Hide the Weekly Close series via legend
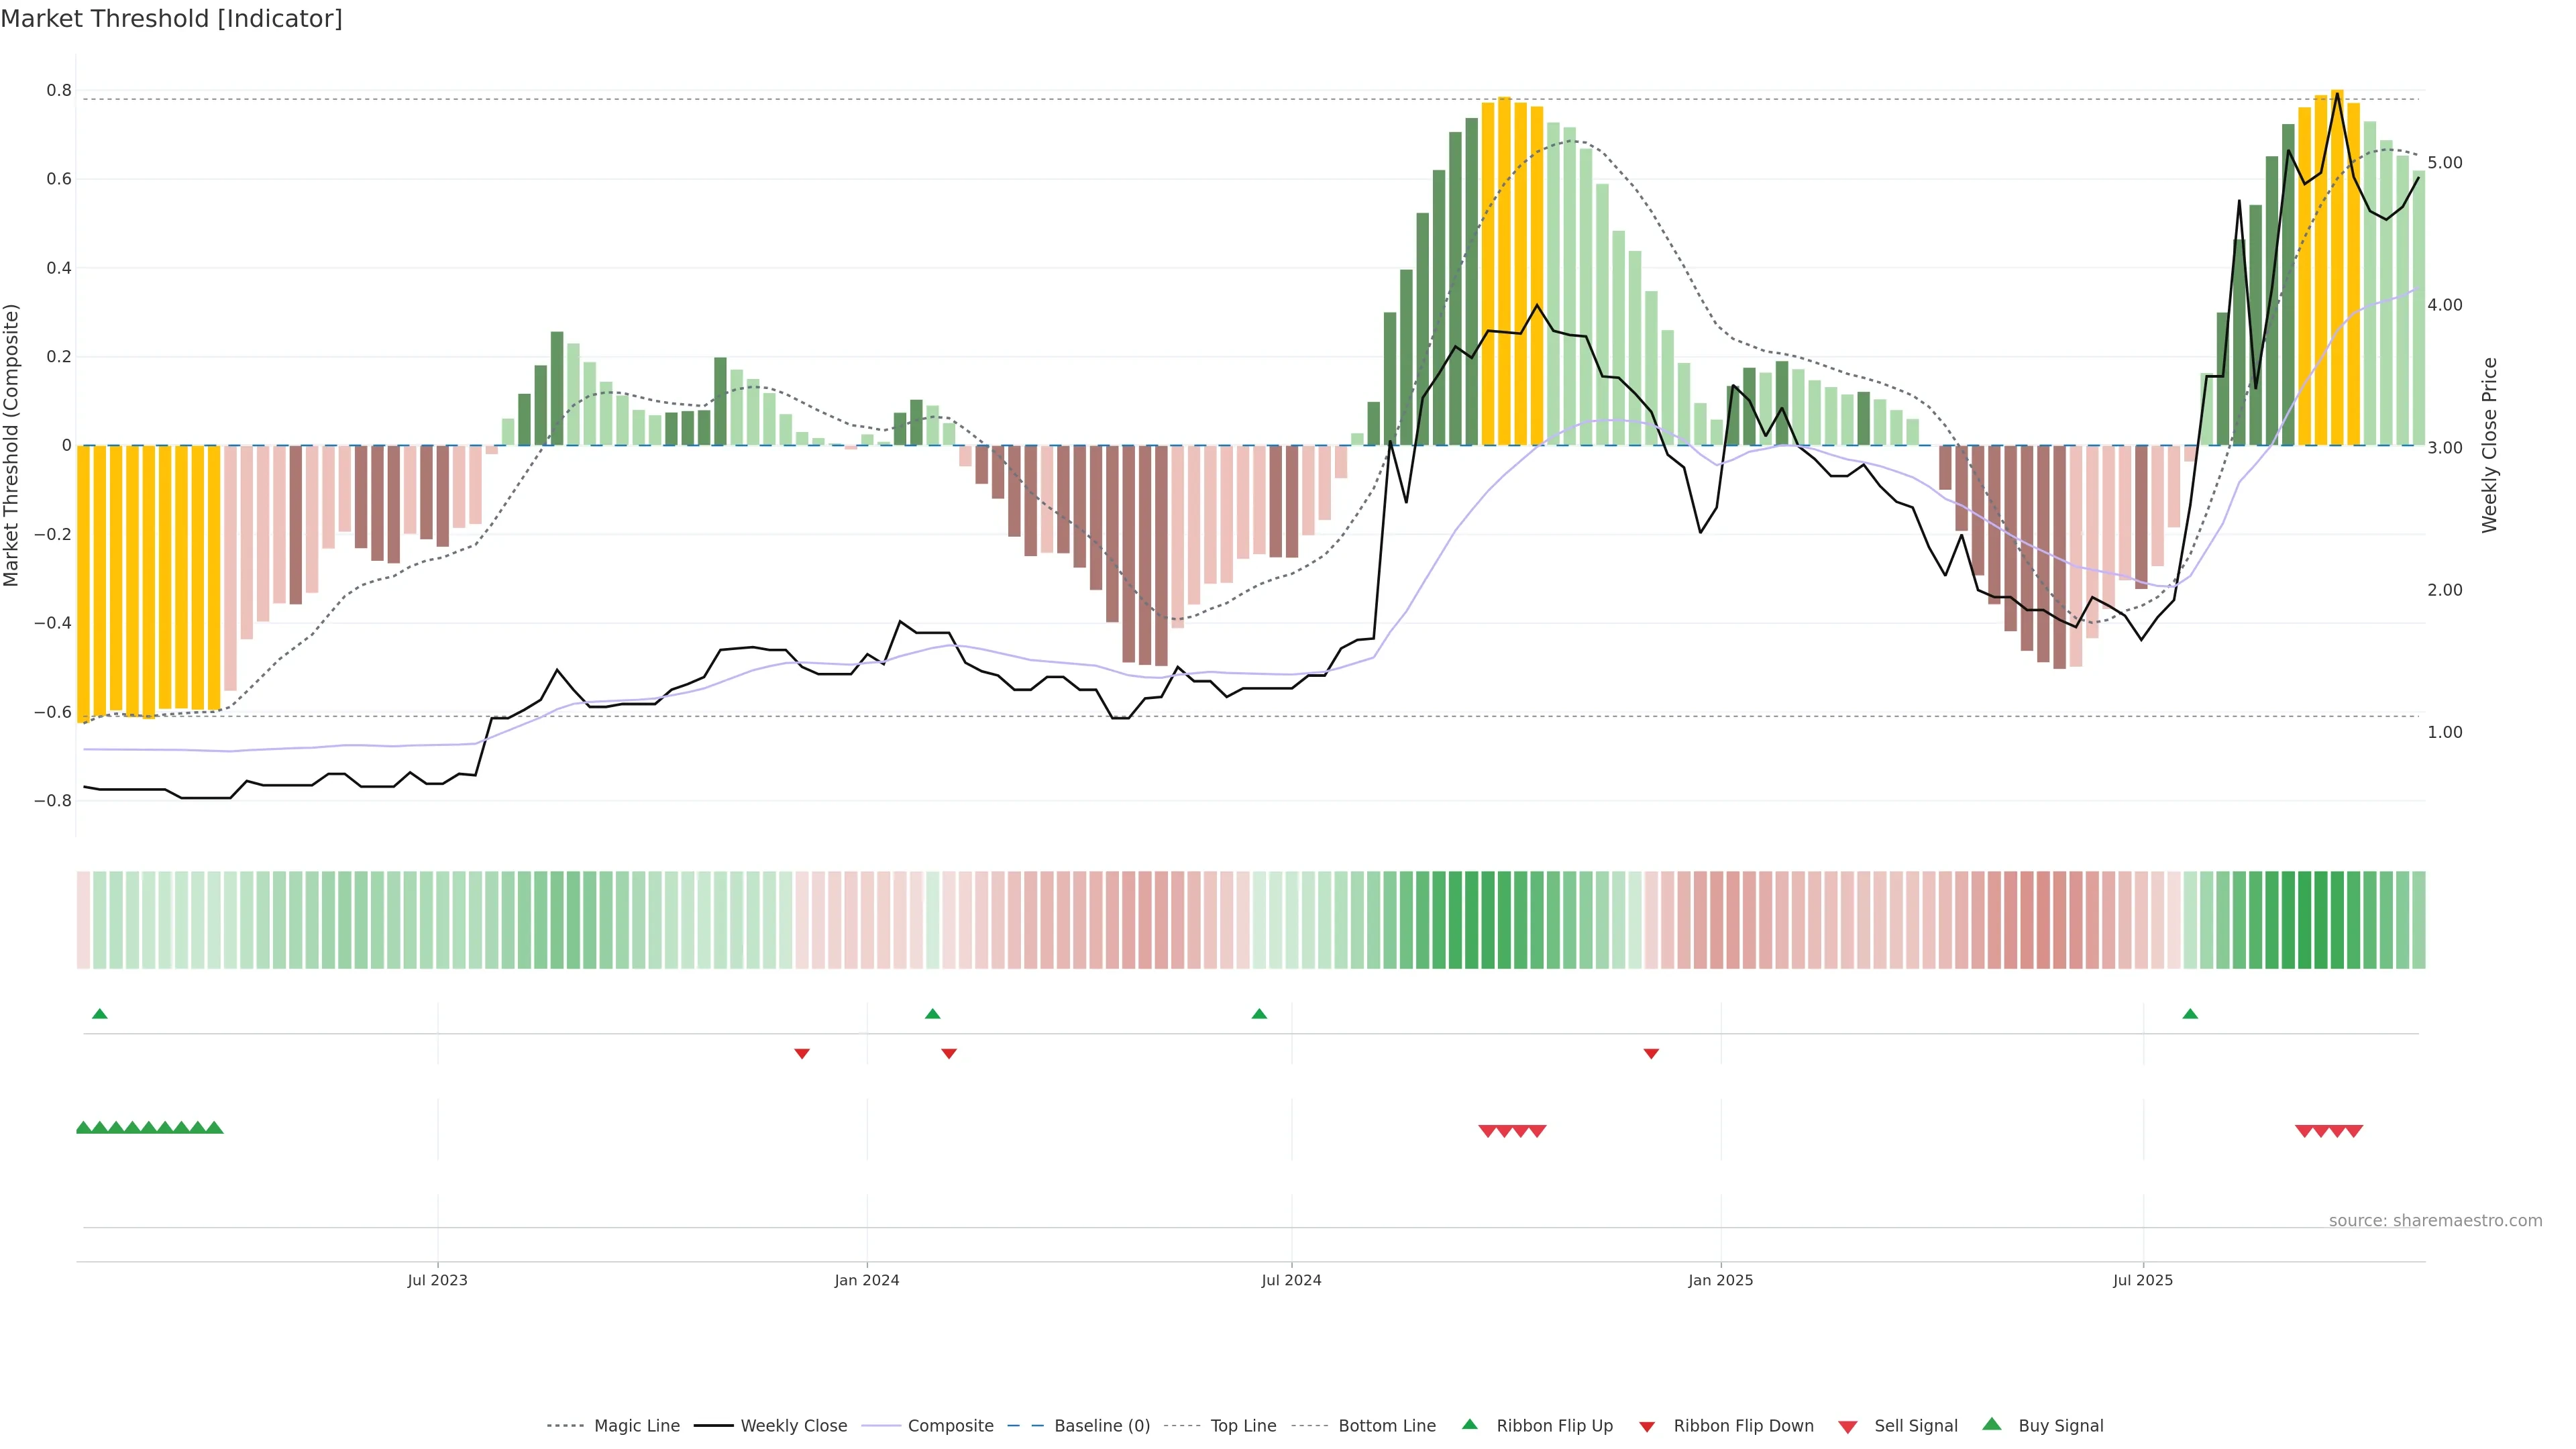 tap(793, 1426)
